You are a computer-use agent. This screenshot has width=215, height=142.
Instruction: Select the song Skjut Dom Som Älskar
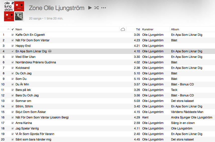[x=31, y=112]
